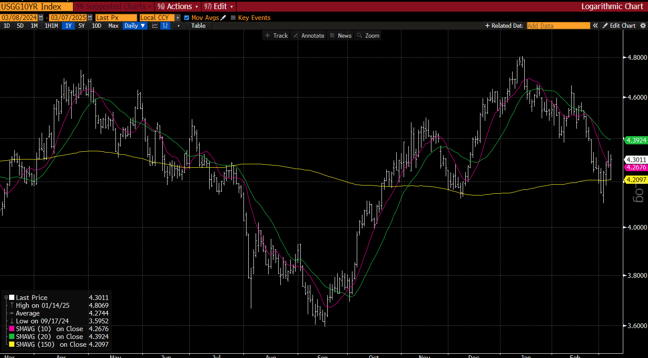648x358 pixels.
Task: Click the end date field 03/07/2025
Action: point(68,18)
